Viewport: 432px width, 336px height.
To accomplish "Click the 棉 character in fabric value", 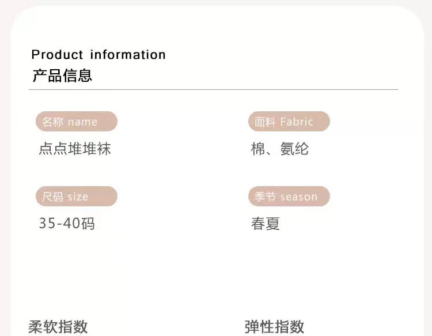I will point(259,149).
